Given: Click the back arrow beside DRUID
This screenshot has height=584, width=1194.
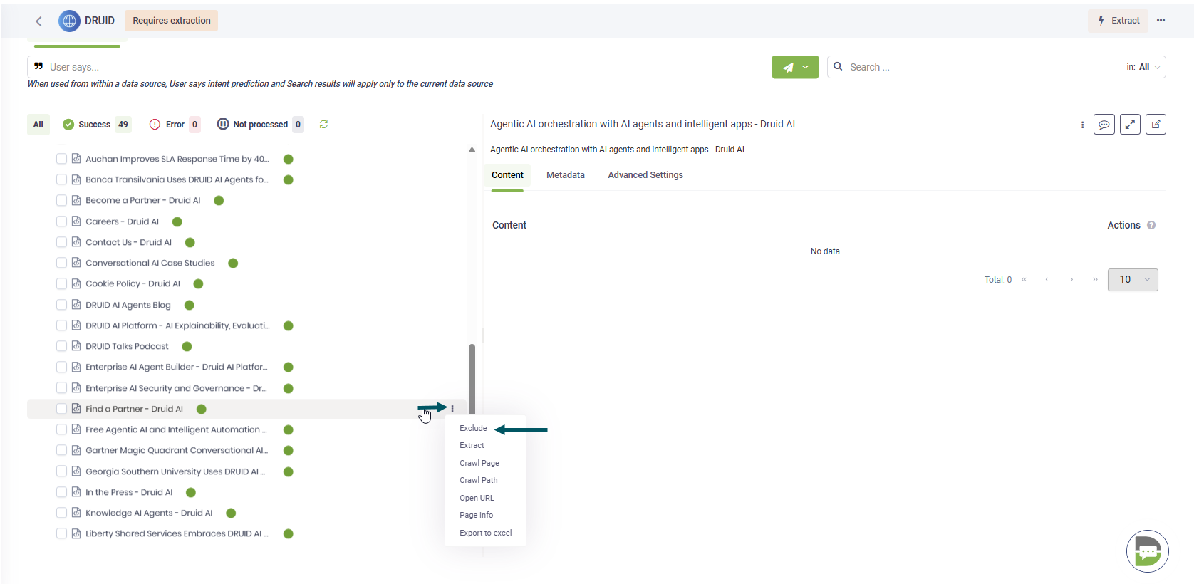Looking at the screenshot, I should click(x=39, y=21).
